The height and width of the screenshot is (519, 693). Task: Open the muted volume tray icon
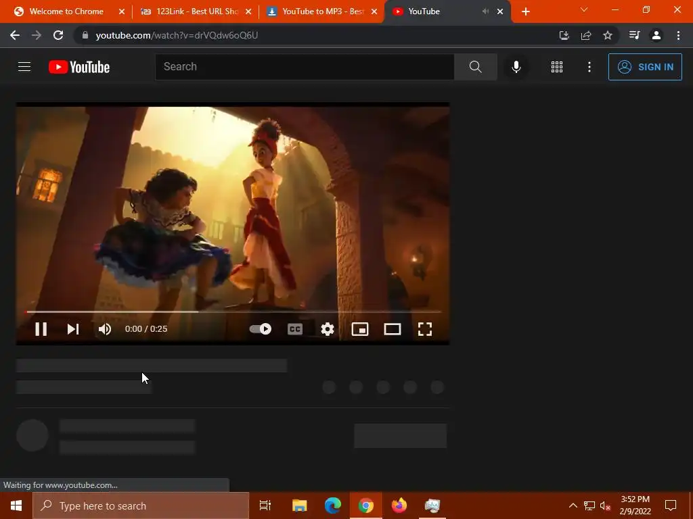605,505
